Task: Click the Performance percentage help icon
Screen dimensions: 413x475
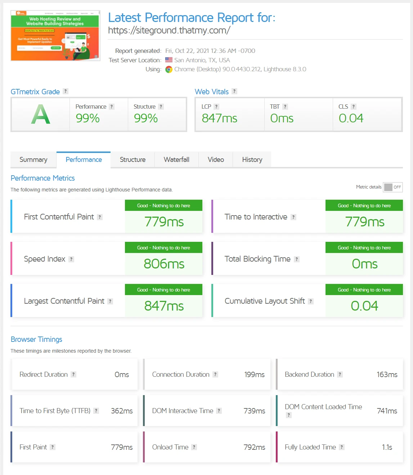Action: [x=111, y=107]
